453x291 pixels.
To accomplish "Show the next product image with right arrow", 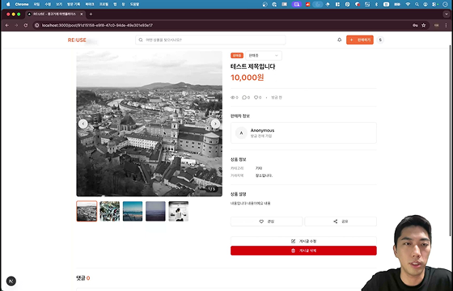I will [x=215, y=124].
